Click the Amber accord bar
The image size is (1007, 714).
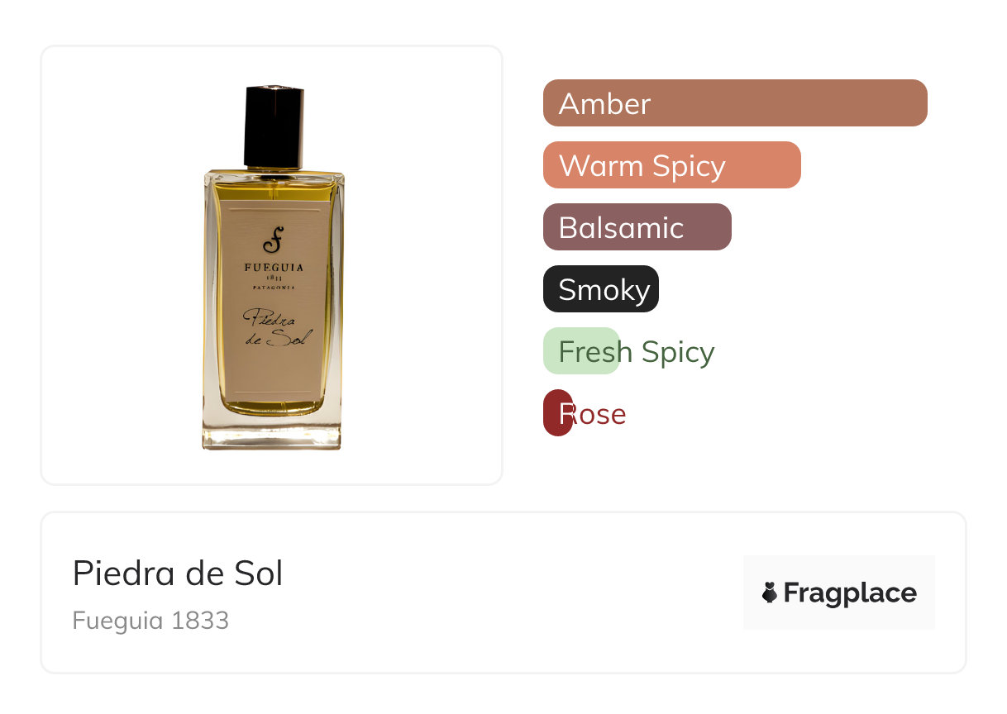point(735,103)
